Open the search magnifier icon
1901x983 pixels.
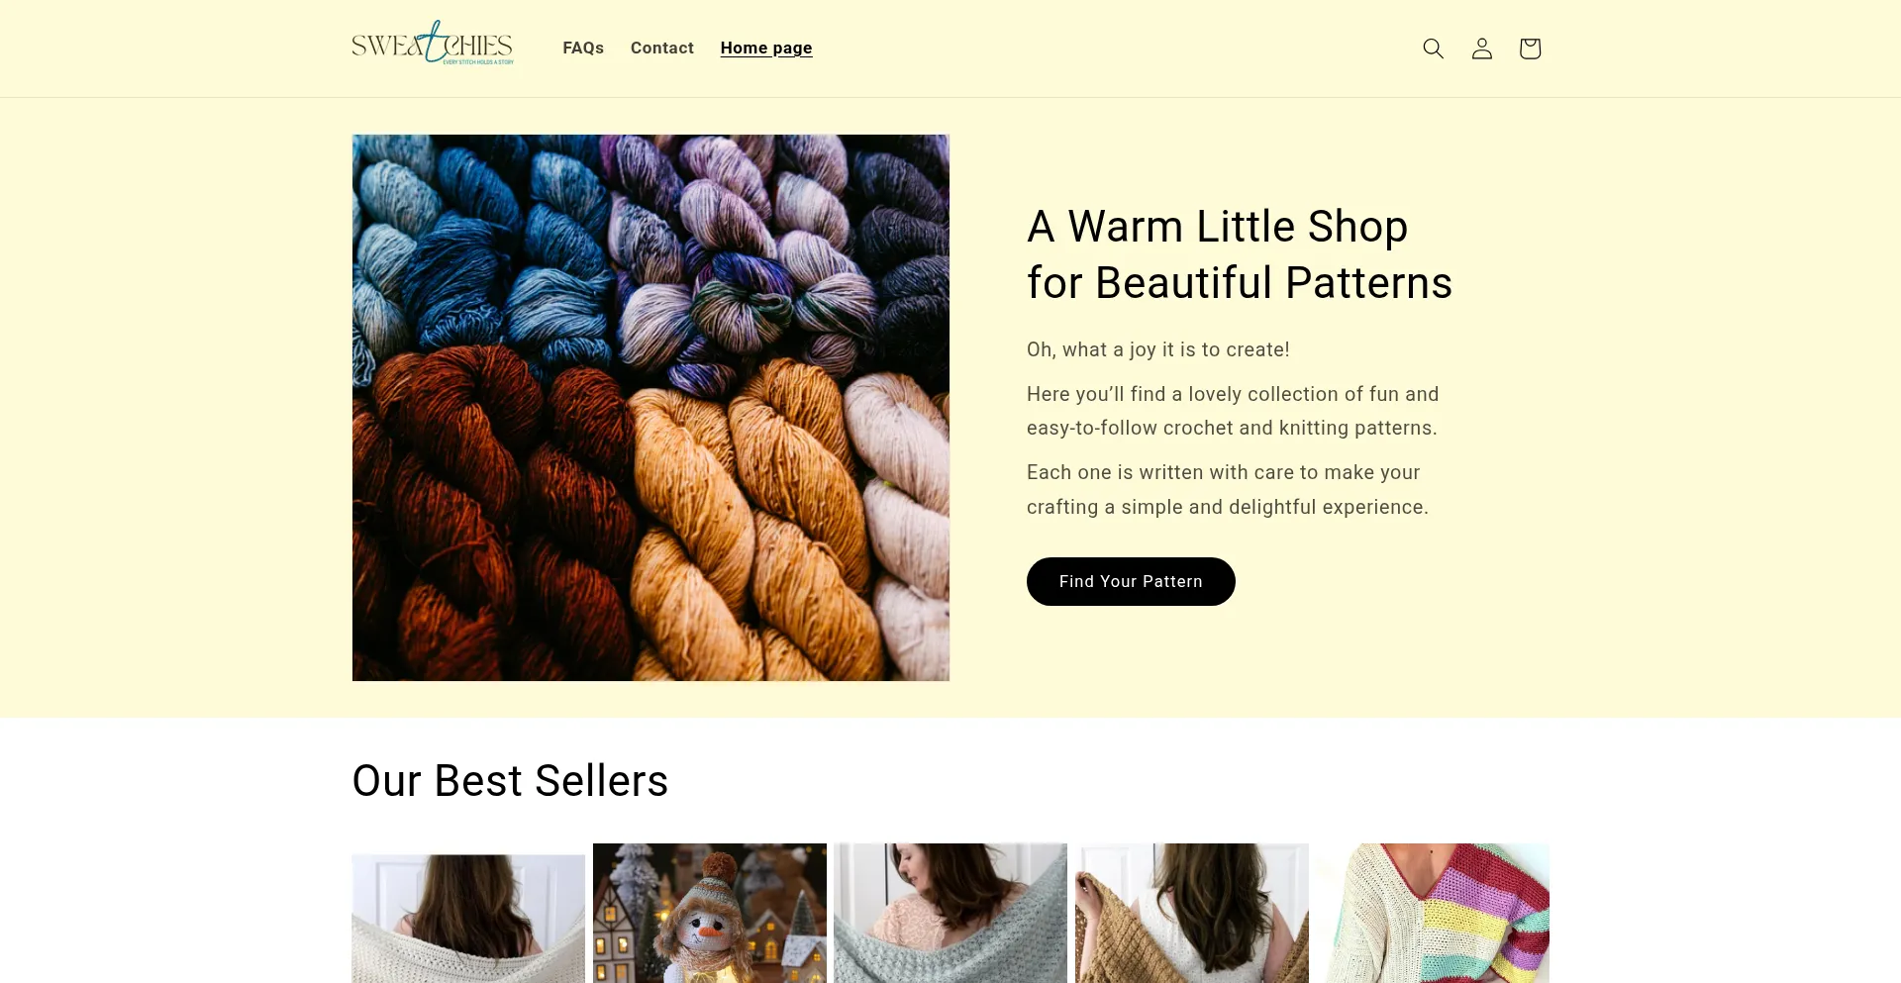[1433, 49]
